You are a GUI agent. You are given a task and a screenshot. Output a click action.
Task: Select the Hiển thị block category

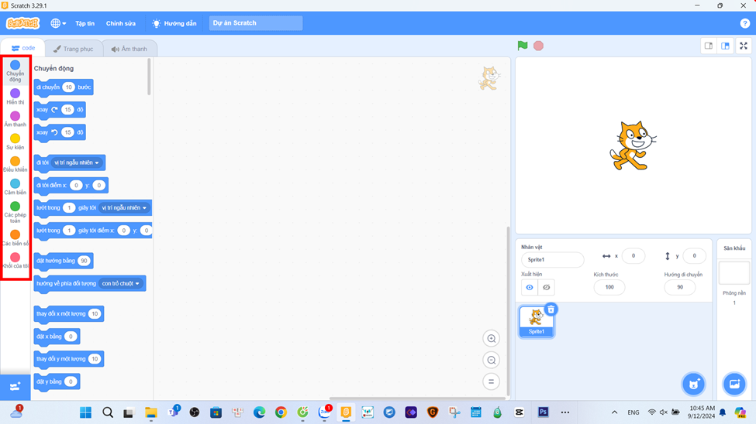(x=15, y=96)
